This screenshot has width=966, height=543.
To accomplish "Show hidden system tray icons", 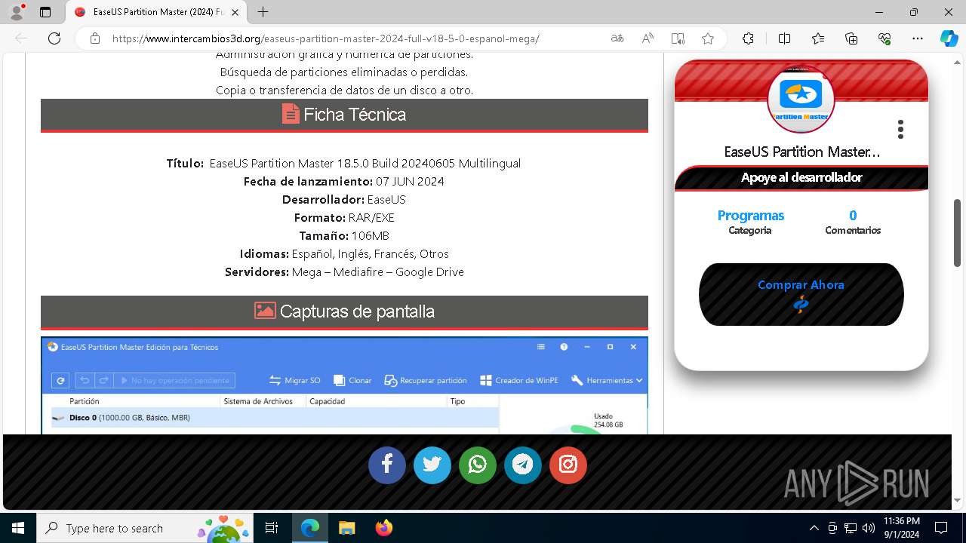I will pos(814,528).
